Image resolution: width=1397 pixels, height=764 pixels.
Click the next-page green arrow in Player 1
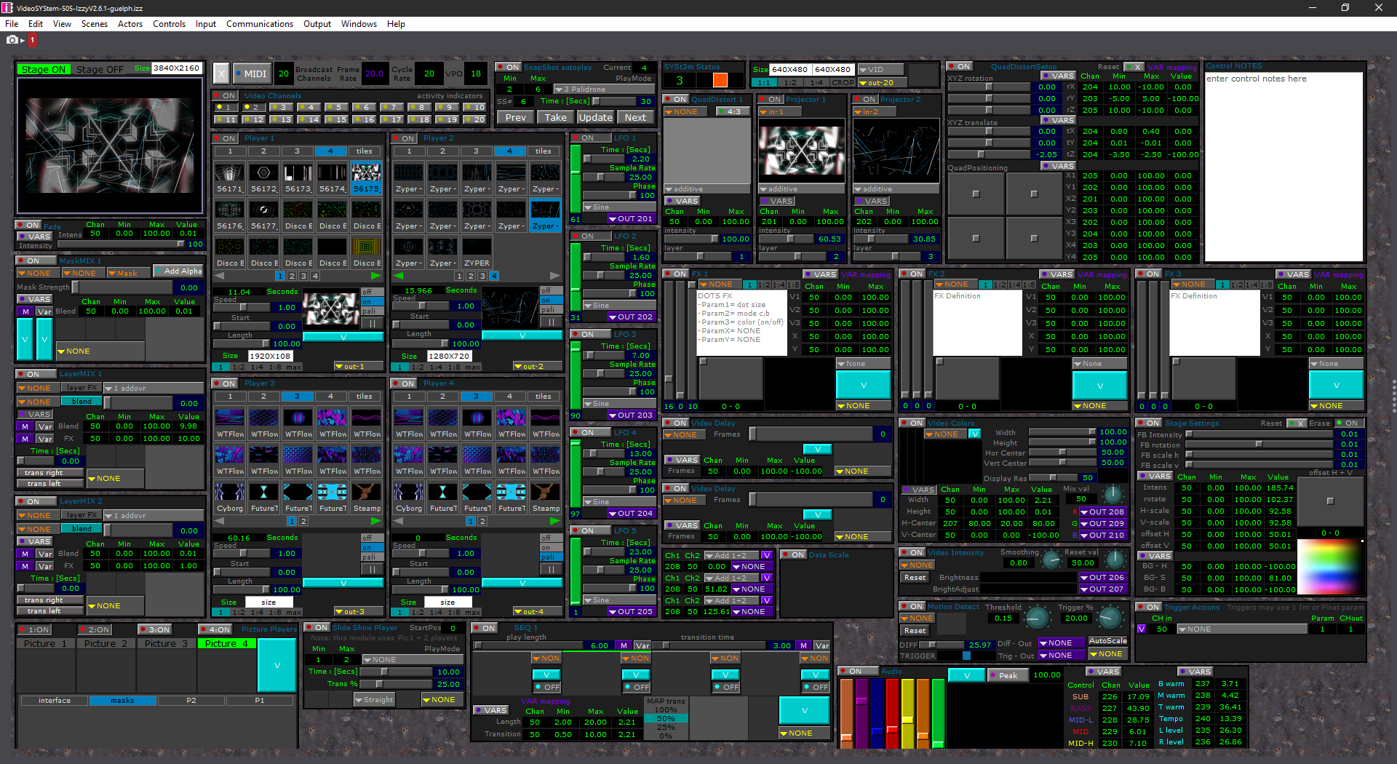pyautogui.click(x=375, y=276)
